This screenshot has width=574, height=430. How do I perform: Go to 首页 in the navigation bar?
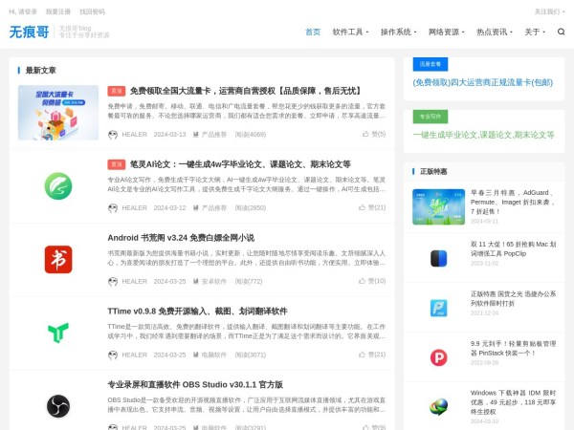[x=313, y=32]
